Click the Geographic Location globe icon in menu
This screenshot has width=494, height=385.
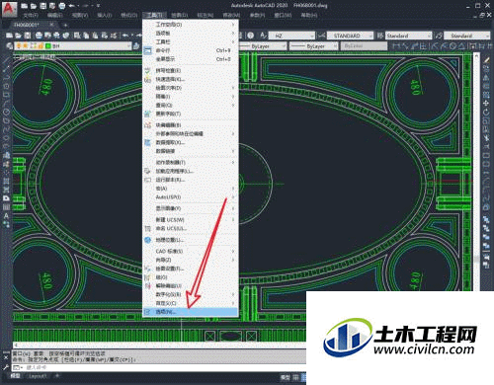click(148, 240)
